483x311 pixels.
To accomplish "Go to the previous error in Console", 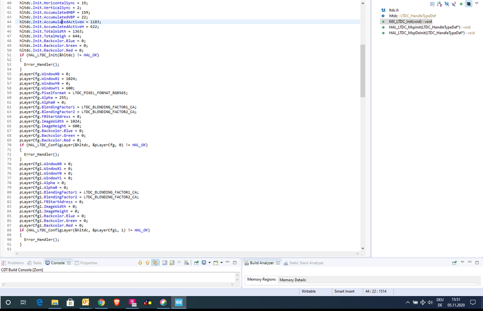I will [x=147, y=263].
